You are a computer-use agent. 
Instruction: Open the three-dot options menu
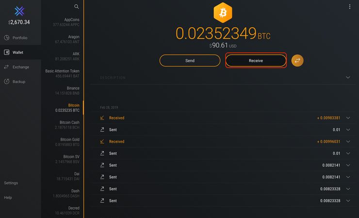350,7
